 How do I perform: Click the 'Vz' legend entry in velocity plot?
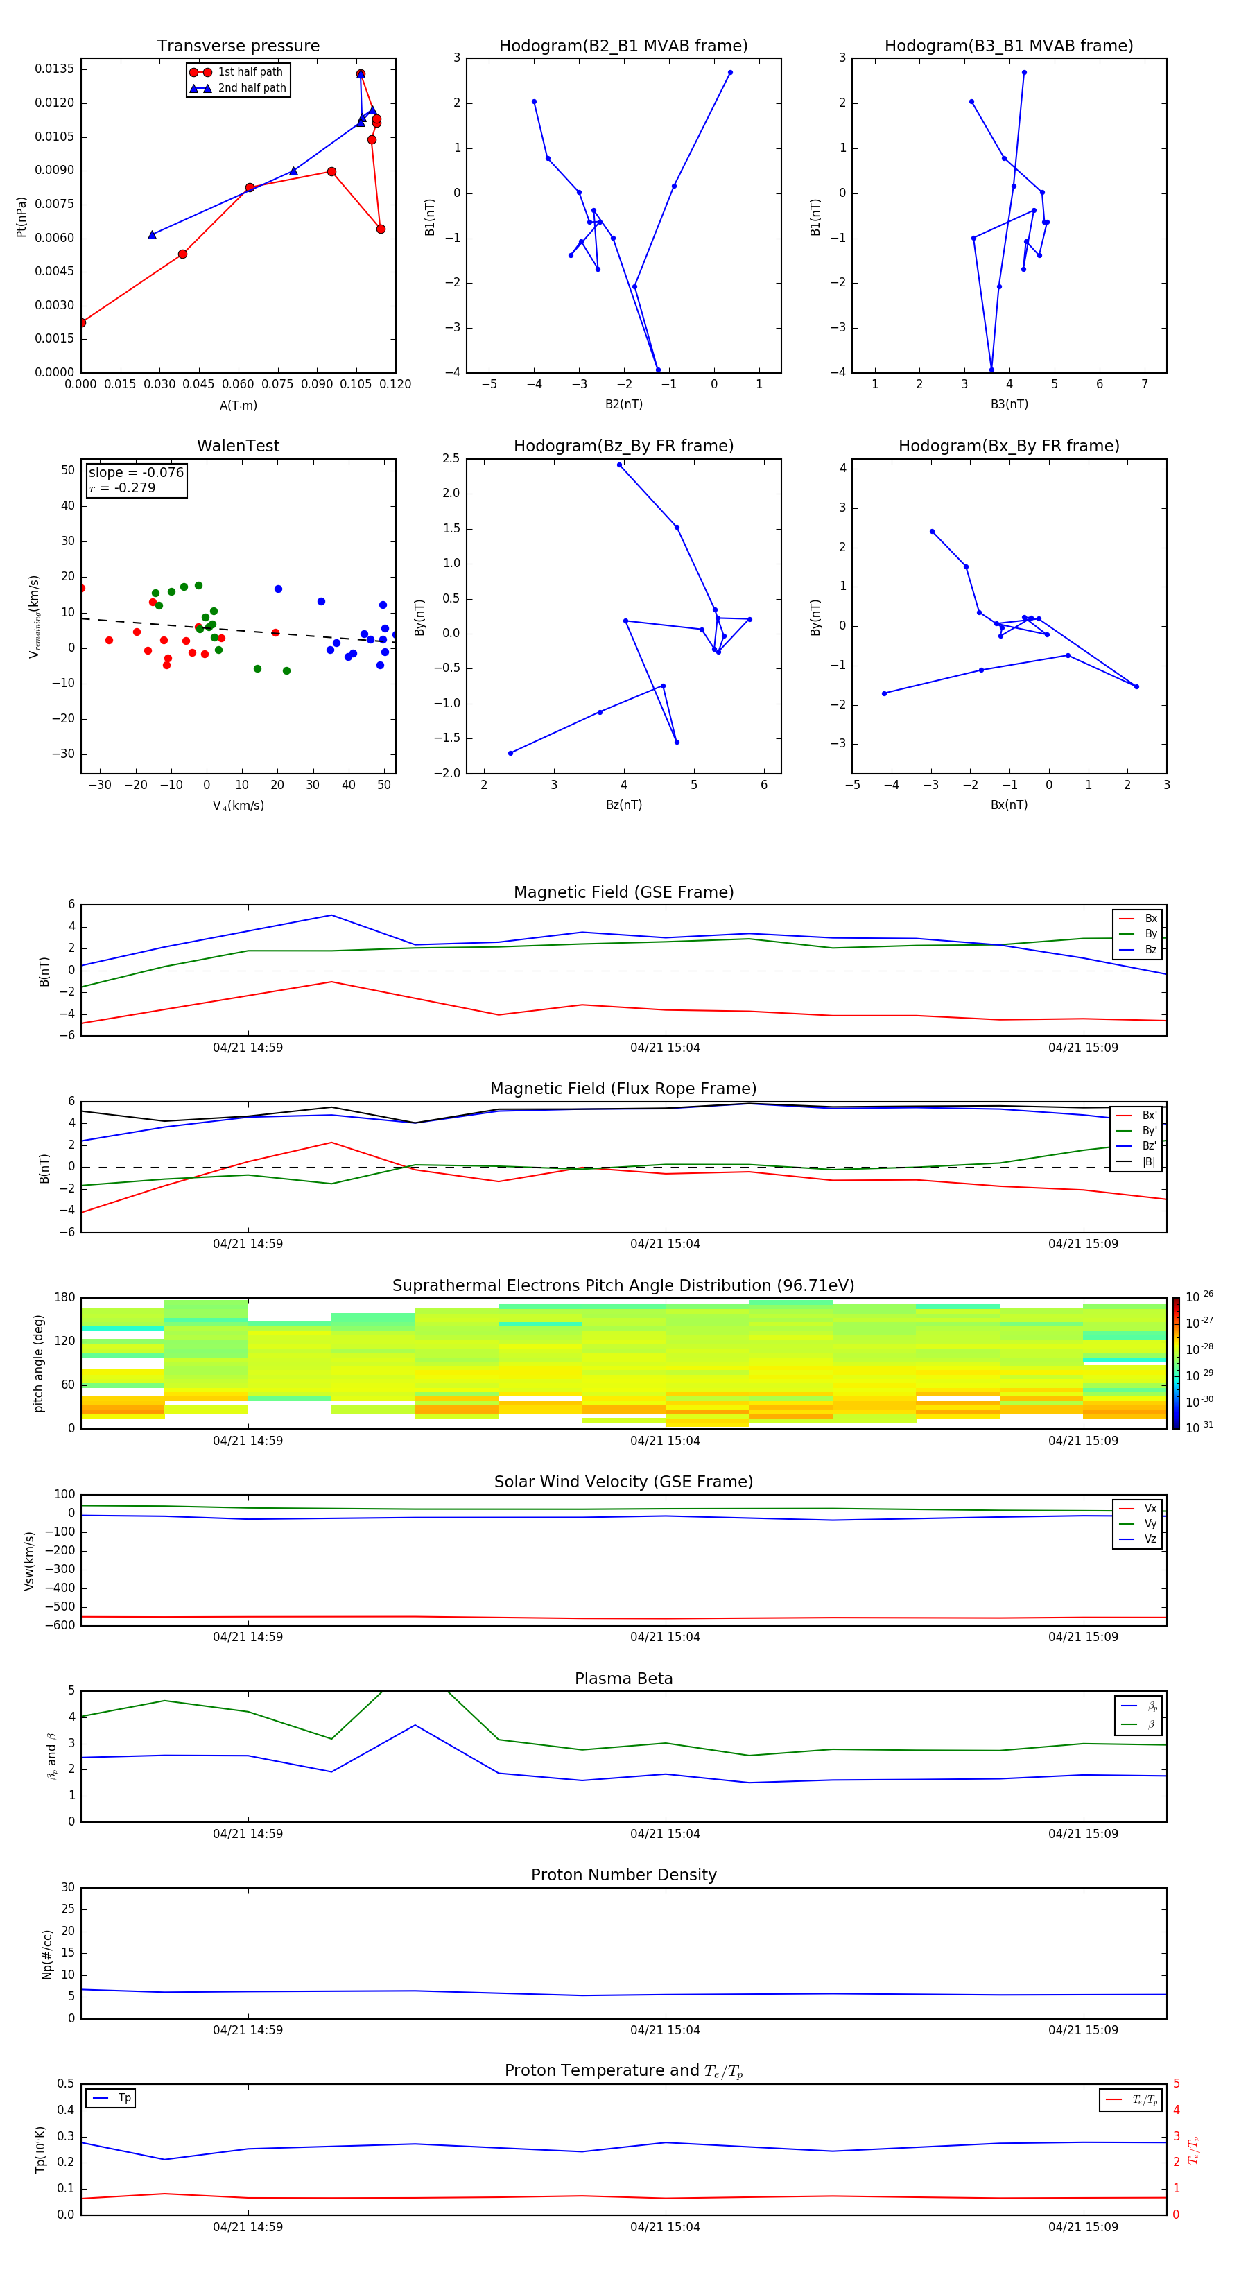point(1138,1539)
